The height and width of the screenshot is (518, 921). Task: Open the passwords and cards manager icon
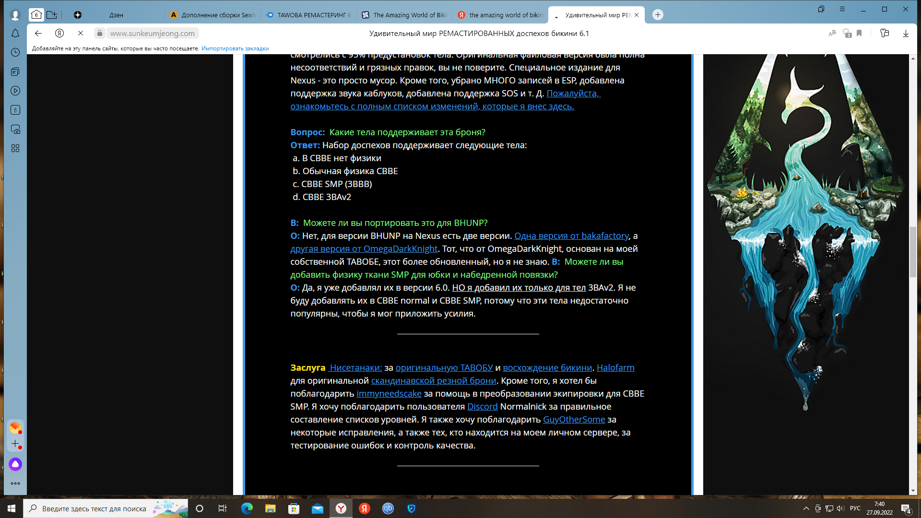point(885,33)
